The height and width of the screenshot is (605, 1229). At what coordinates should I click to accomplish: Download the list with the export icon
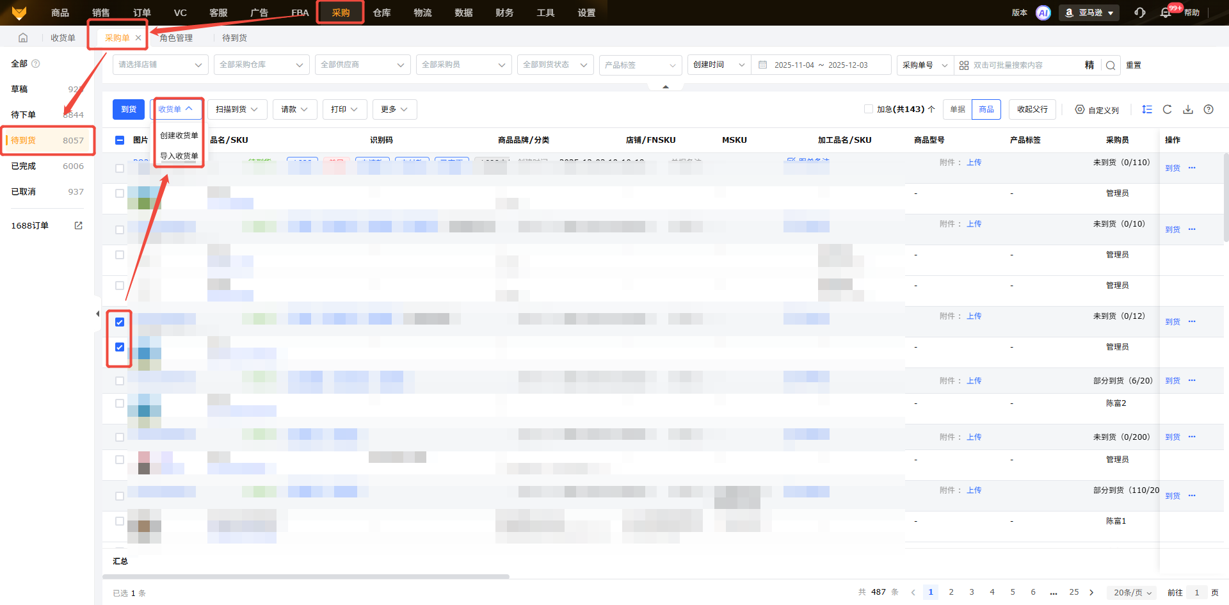[1188, 109]
